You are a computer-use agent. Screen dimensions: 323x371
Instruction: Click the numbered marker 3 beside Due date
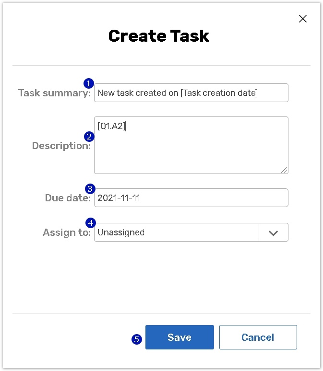point(90,188)
